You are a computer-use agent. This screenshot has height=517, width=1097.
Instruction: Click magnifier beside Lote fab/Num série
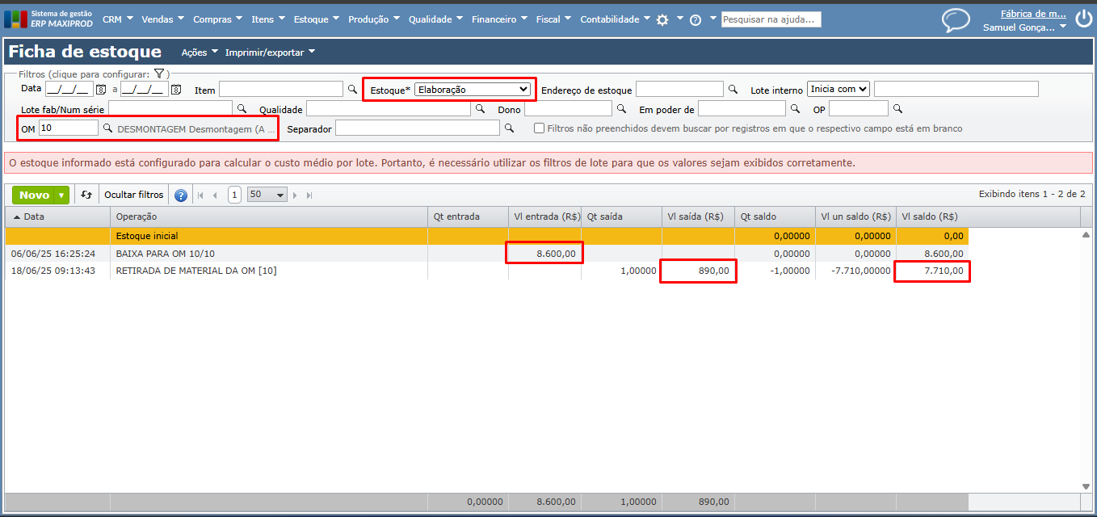pyautogui.click(x=242, y=108)
